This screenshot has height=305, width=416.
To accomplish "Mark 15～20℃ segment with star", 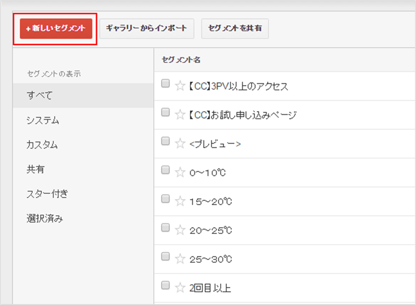I will pos(180,201).
